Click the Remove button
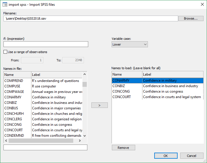Screen dimensions: 207x163 [123, 147]
